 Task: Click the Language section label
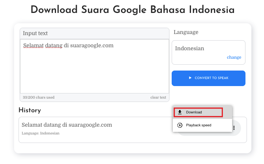coord(186,32)
